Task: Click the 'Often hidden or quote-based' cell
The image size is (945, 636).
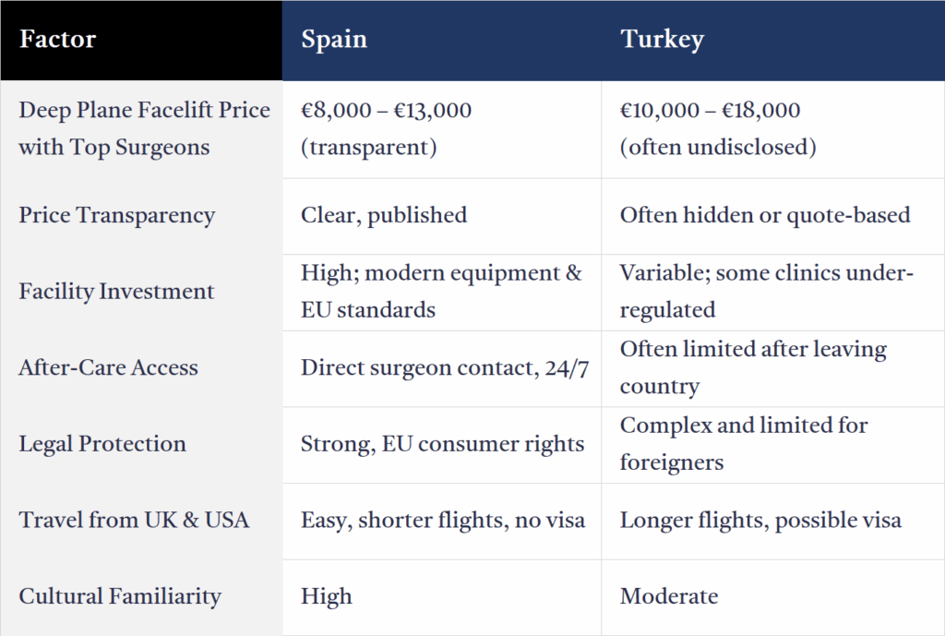Action: [765, 215]
